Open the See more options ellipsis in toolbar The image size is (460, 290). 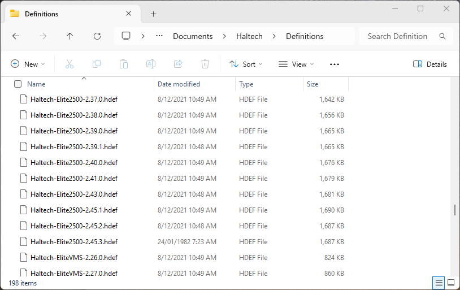click(335, 64)
